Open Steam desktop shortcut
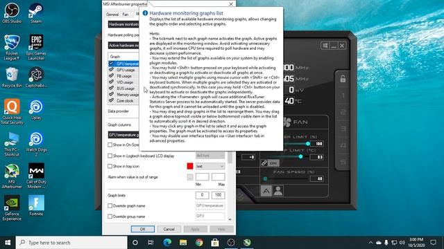This screenshot has height=249, width=444. pos(36,13)
